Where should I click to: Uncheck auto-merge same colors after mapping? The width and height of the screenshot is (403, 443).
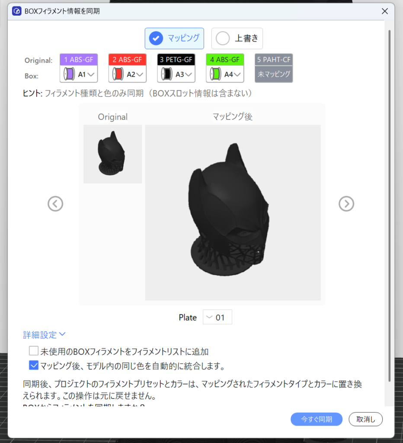tap(34, 366)
